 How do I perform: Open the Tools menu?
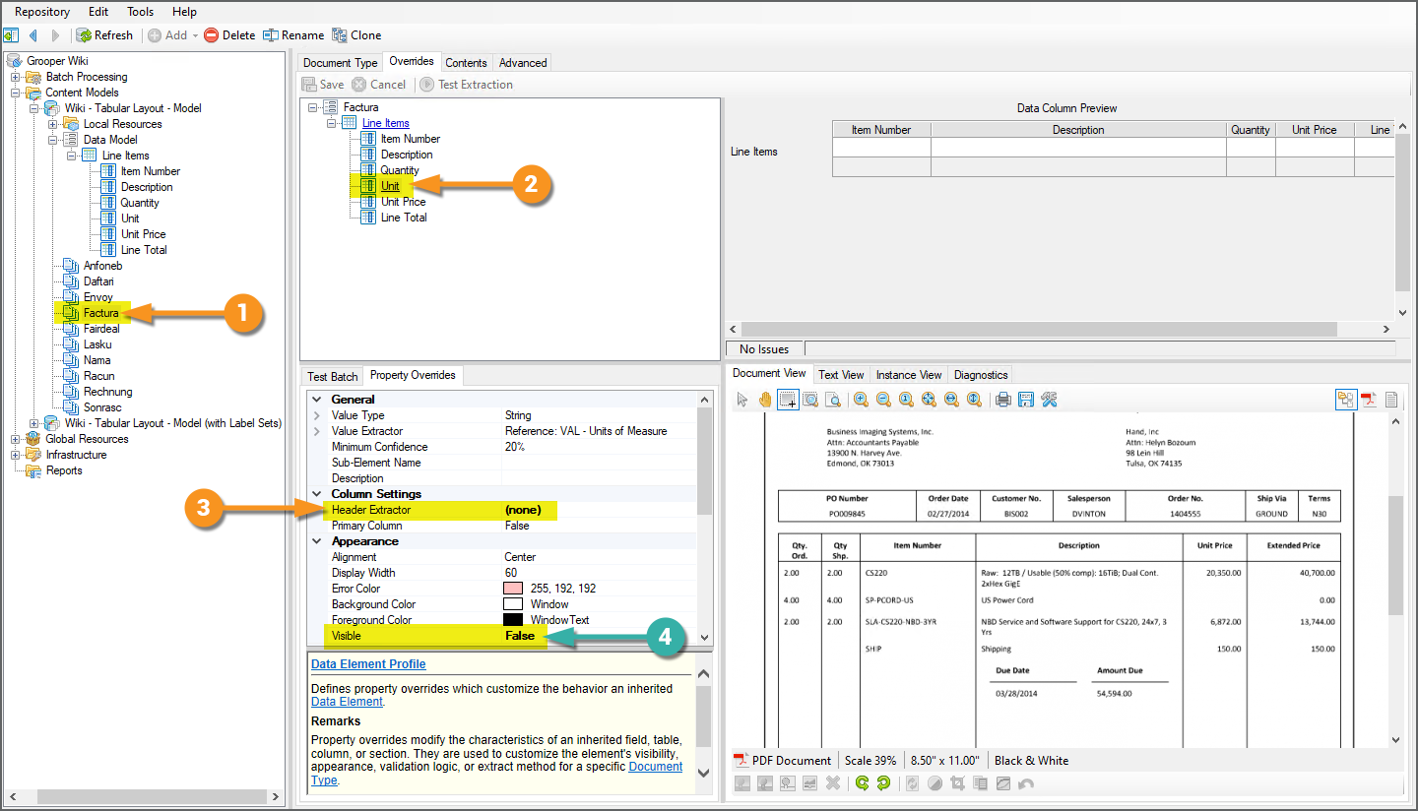140,12
